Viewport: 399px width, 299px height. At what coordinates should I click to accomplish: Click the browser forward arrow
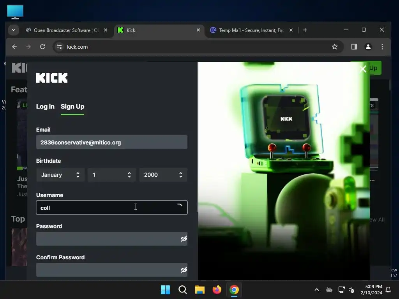pyautogui.click(x=28, y=47)
